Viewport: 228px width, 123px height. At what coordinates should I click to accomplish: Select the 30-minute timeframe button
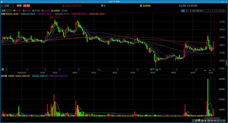[220, 11]
